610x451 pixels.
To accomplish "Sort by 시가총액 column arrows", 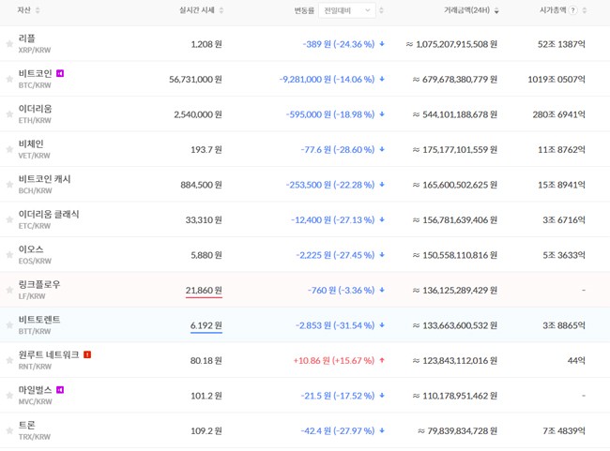I will point(584,10).
